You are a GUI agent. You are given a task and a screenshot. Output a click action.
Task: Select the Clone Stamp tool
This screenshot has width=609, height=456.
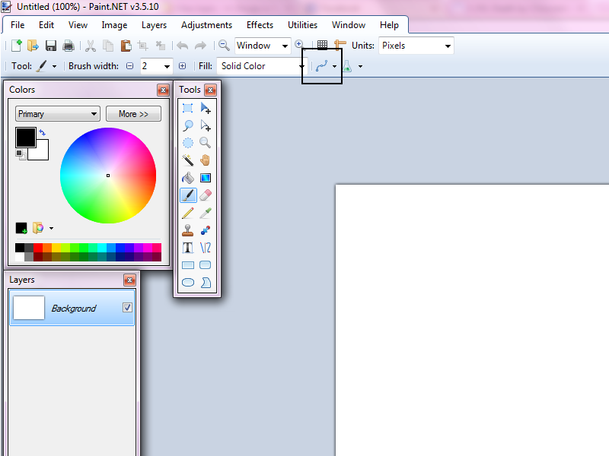(x=187, y=230)
